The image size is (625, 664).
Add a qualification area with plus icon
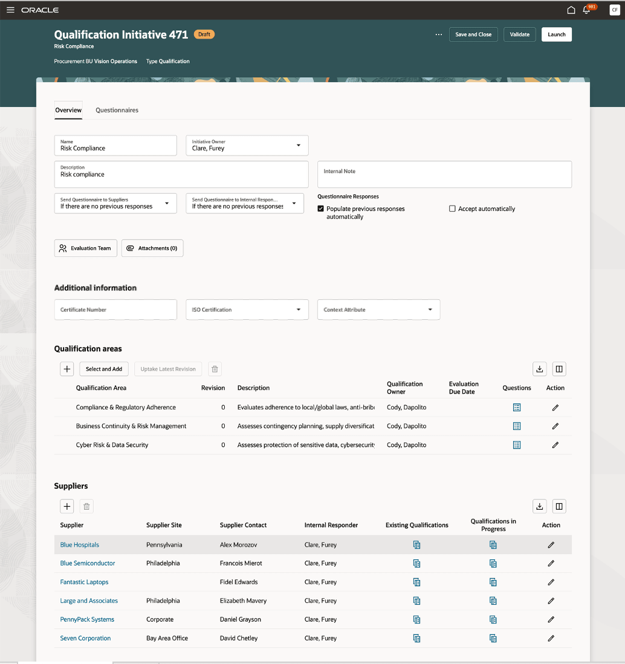tap(67, 369)
